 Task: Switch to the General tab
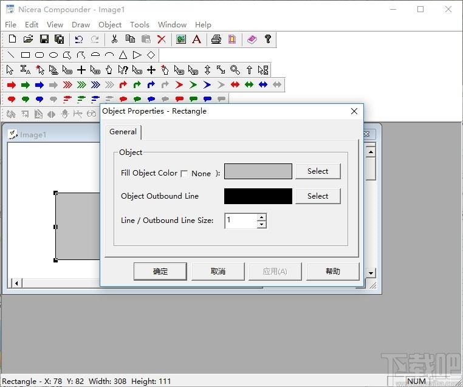click(x=123, y=132)
